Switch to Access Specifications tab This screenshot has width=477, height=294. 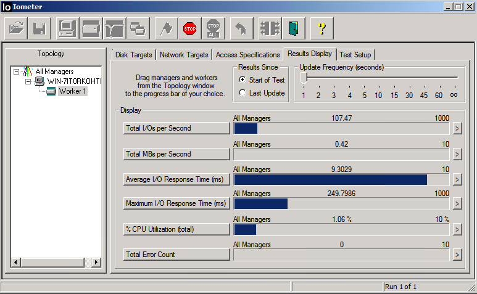coord(247,55)
